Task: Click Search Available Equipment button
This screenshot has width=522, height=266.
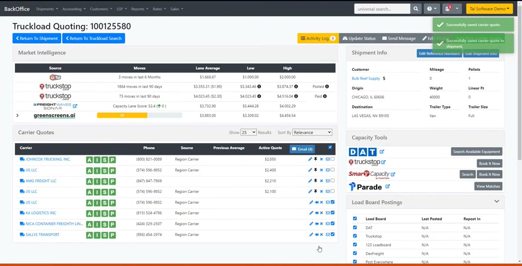Action: pyautogui.click(x=476, y=151)
